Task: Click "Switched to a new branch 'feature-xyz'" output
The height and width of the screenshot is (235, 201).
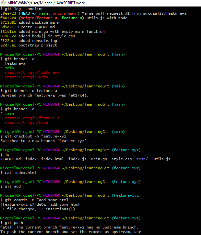Action: 43,141
